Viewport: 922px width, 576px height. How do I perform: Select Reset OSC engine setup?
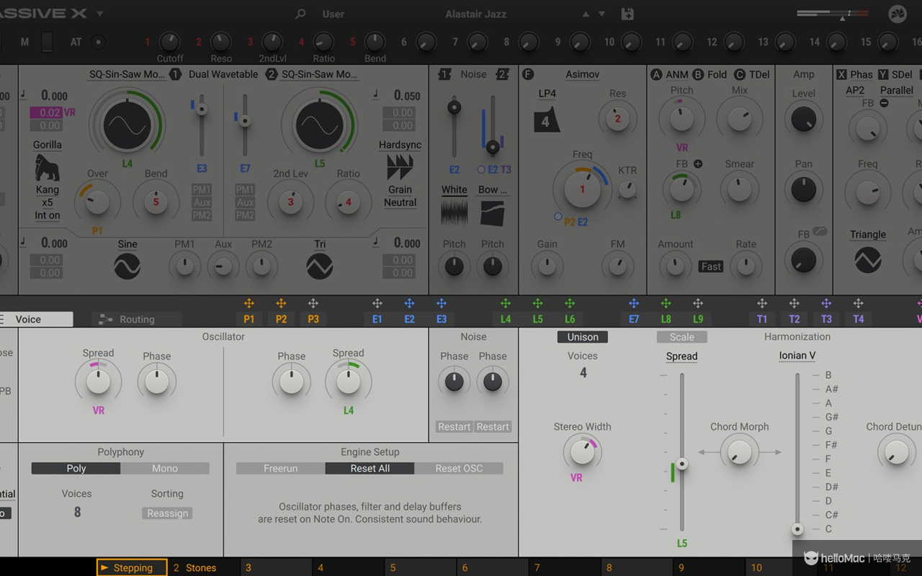[459, 468]
